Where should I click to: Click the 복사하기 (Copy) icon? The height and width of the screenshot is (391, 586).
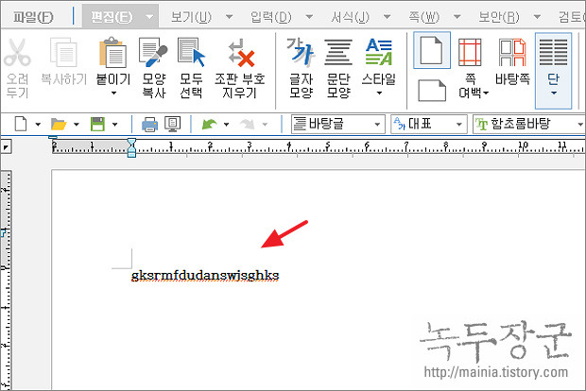click(63, 53)
